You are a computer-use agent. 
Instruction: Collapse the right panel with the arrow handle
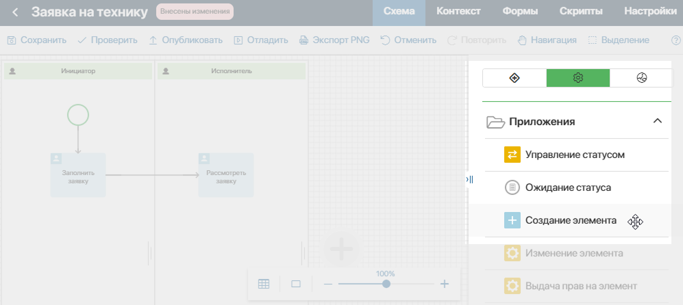pos(469,179)
